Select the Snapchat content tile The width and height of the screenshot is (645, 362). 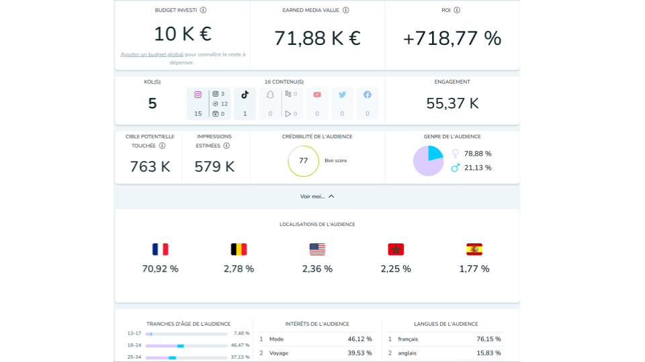(281, 104)
